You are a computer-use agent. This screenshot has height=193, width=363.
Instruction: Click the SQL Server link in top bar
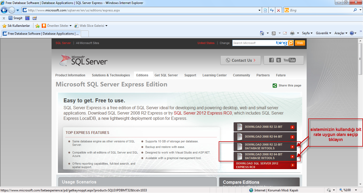tap(63, 43)
